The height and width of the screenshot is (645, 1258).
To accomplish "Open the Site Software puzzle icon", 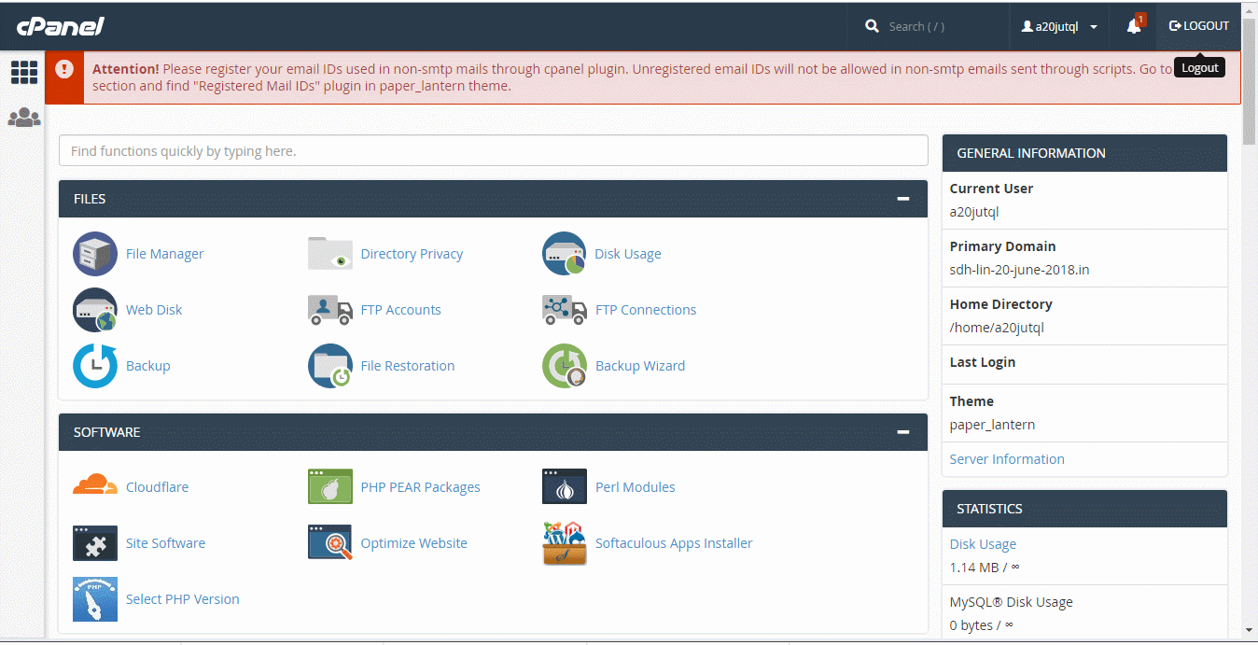I will coord(95,542).
